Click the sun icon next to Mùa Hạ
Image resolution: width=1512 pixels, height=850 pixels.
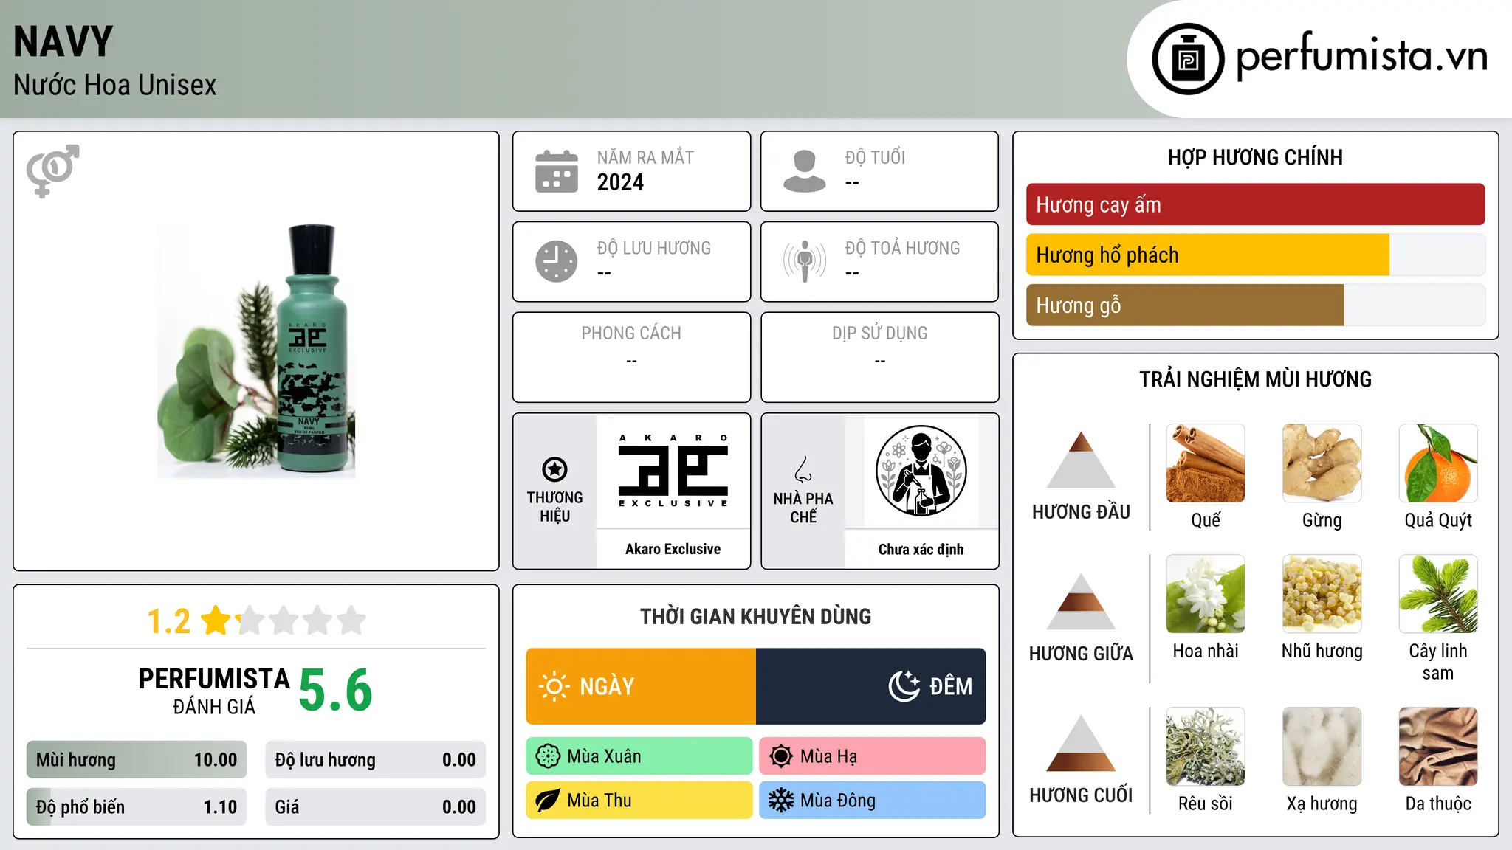[x=781, y=756]
